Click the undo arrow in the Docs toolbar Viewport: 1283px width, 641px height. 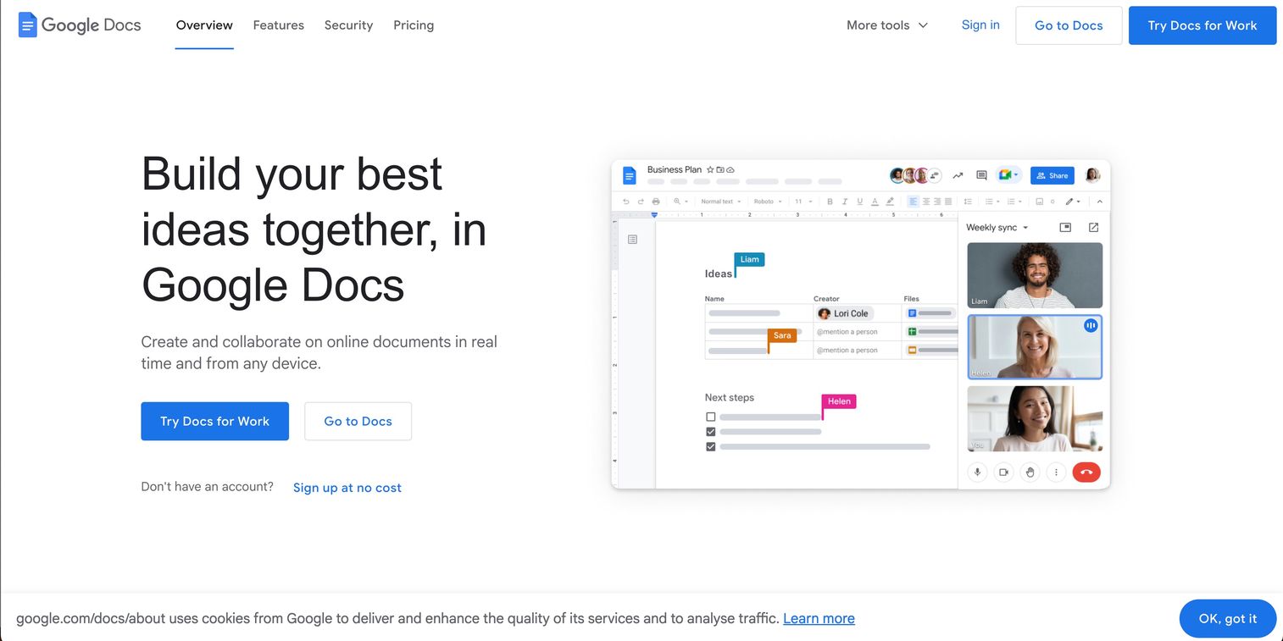[626, 202]
